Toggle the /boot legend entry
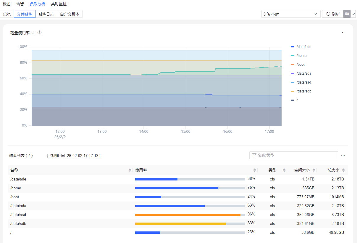This screenshot has height=243, width=357. tap(298, 65)
